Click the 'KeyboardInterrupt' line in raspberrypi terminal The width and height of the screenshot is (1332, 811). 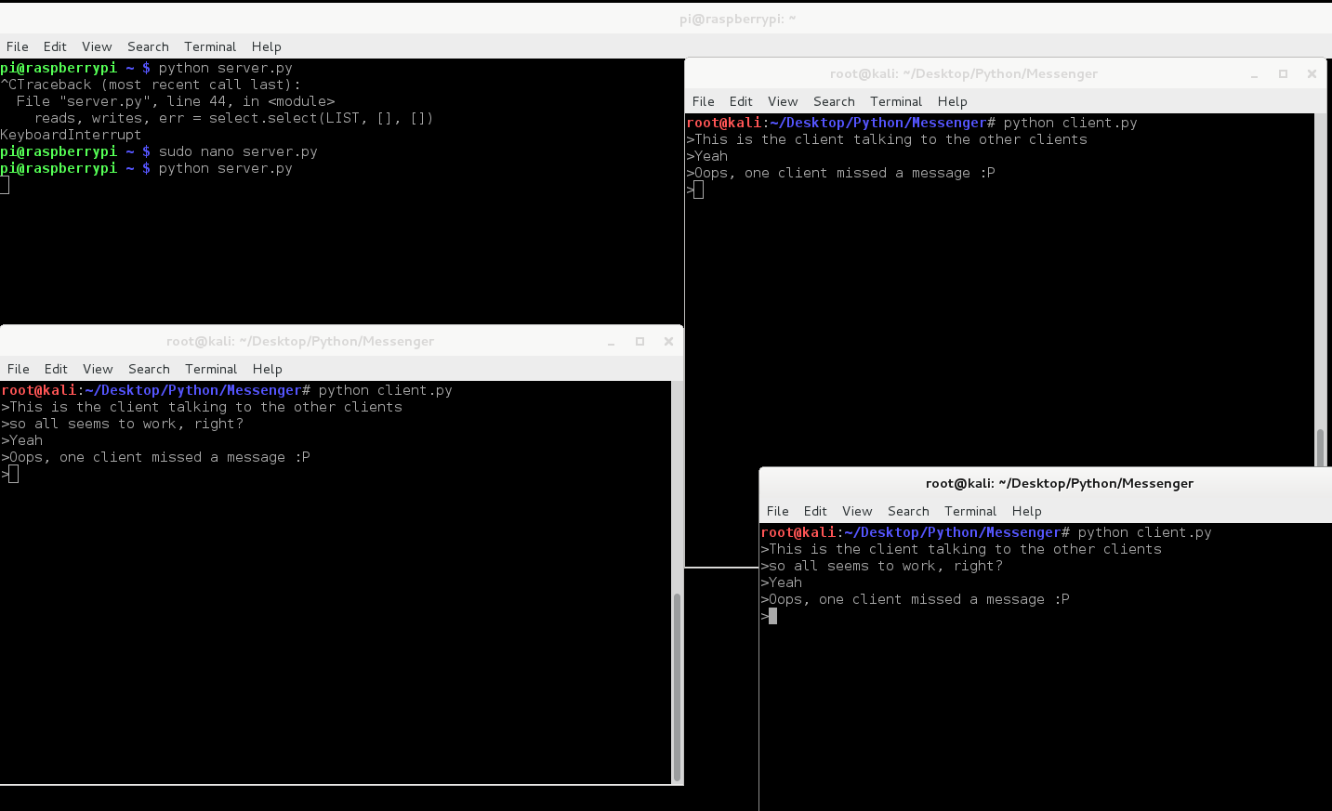point(71,135)
